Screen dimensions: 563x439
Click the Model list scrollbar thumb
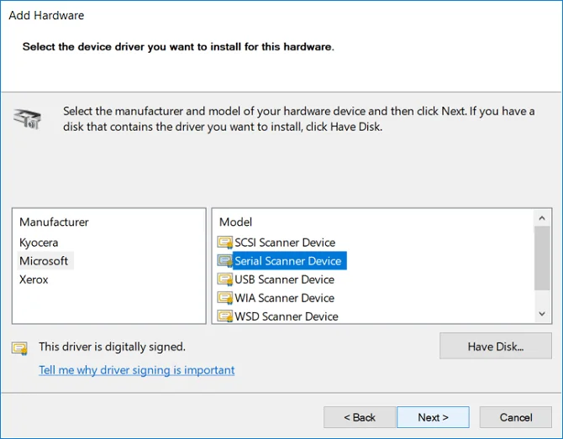pos(542,259)
